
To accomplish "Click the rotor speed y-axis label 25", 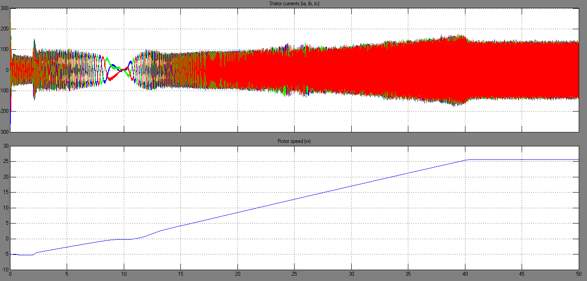I will click(6, 161).
